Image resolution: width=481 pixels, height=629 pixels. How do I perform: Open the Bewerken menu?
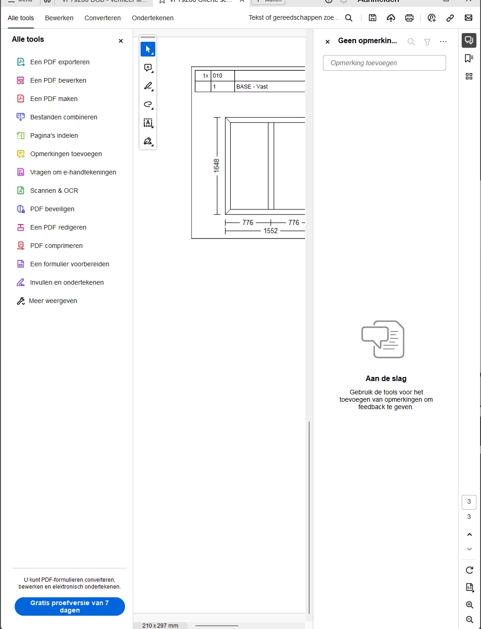tap(59, 18)
